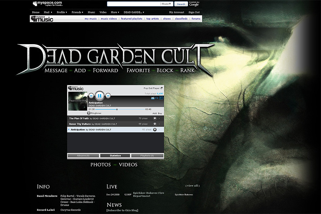Toggle shuffle mode in the music player
Image resolution: width=321 pixels, height=214 pixels.
pyautogui.click(x=153, y=98)
